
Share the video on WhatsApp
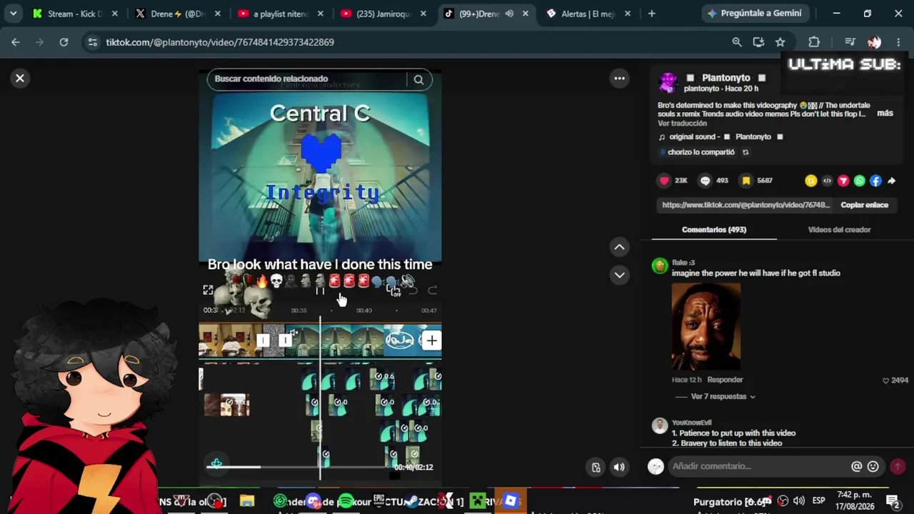[x=860, y=181]
